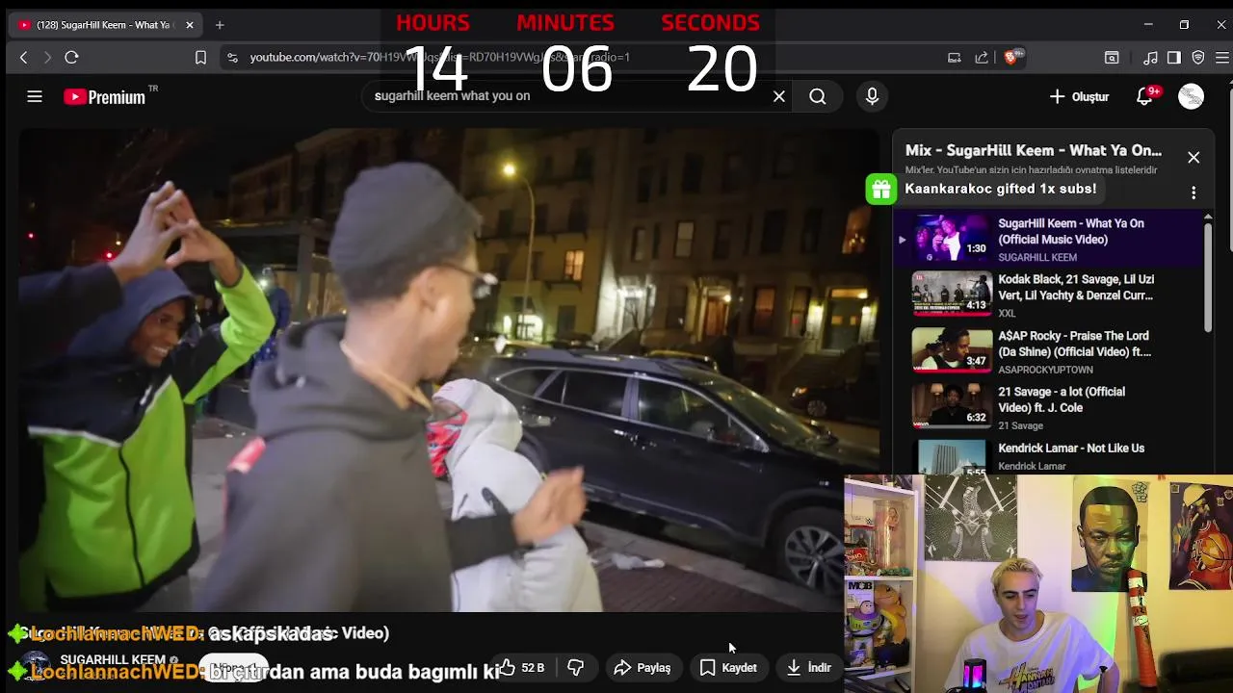Dislike the video with thumbs down
Screen dimensions: 1233x693
click(x=575, y=667)
